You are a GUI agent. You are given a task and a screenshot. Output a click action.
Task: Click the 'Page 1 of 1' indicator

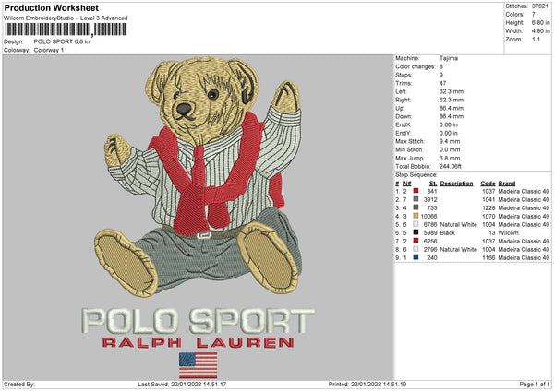click(535, 385)
